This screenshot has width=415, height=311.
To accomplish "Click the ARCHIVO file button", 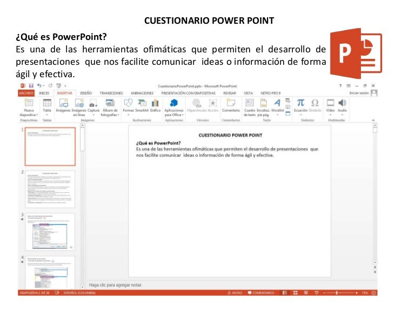I will coord(26,93).
